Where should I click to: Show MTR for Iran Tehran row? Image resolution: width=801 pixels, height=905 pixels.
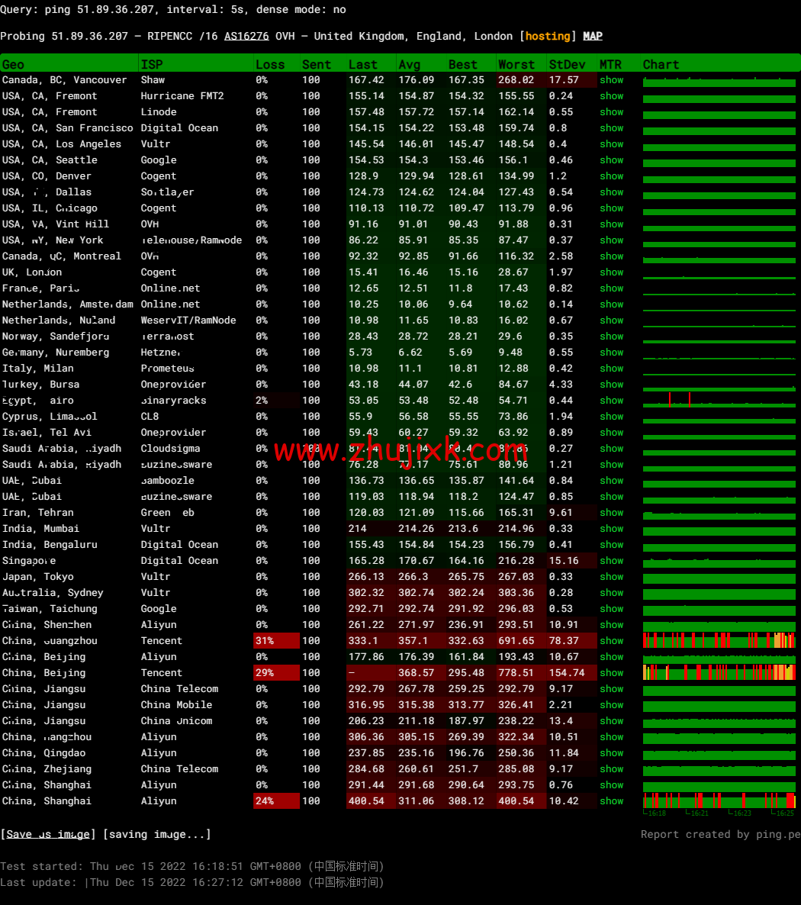point(611,513)
